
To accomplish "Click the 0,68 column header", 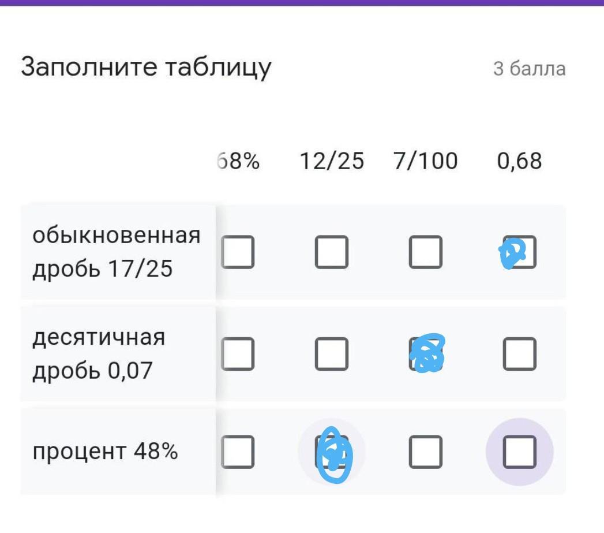I will pyautogui.click(x=519, y=161).
